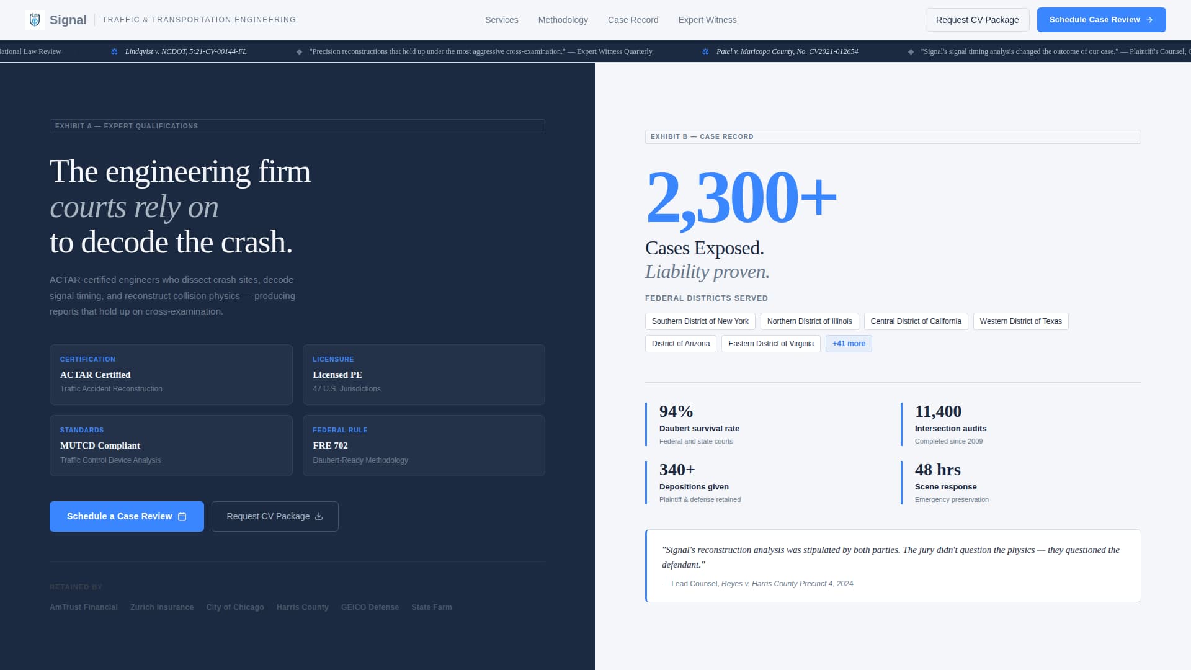This screenshot has width=1191, height=670.
Task: Click the scales icon before Lindqvist v. NCDOT
Action: point(114,51)
